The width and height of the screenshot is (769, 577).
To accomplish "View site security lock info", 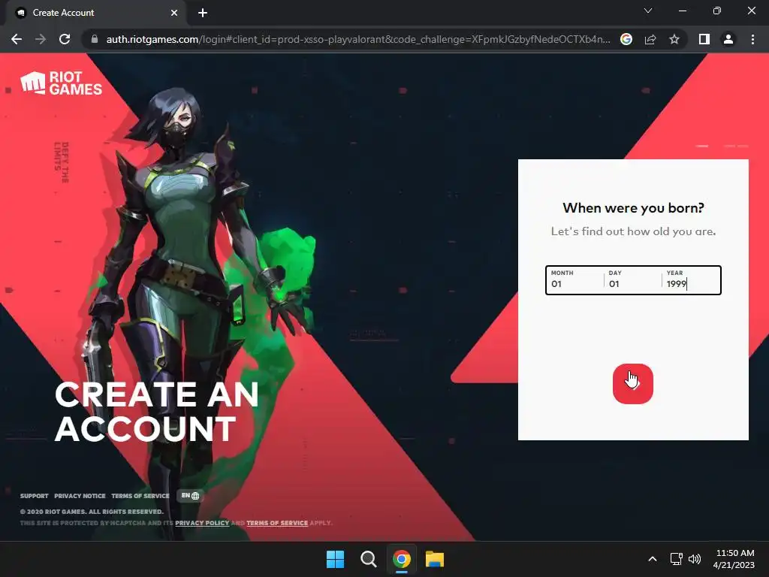I will click(95, 39).
